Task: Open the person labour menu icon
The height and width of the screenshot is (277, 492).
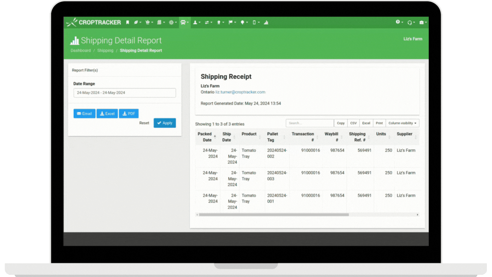Action: click(196, 22)
